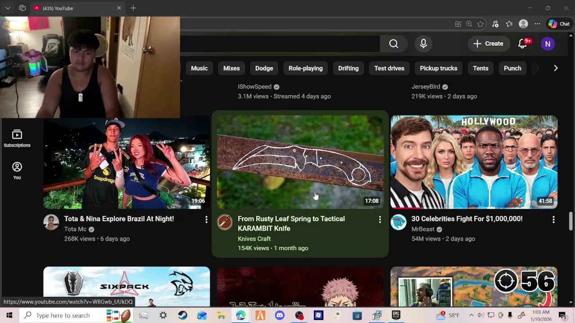Image resolution: width=575 pixels, height=323 pixels.
Task: Open the Copilot Chat button
Action: (559, 24)
